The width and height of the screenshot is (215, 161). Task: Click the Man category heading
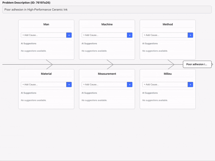coord(46,24)
